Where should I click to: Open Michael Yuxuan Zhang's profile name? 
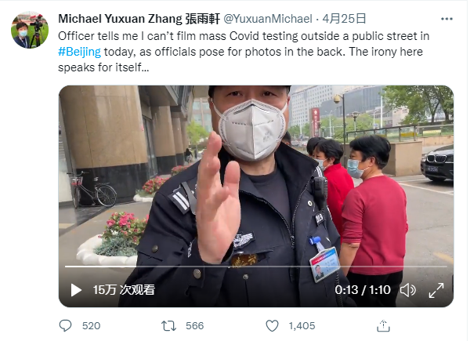(x=139, y=19)
